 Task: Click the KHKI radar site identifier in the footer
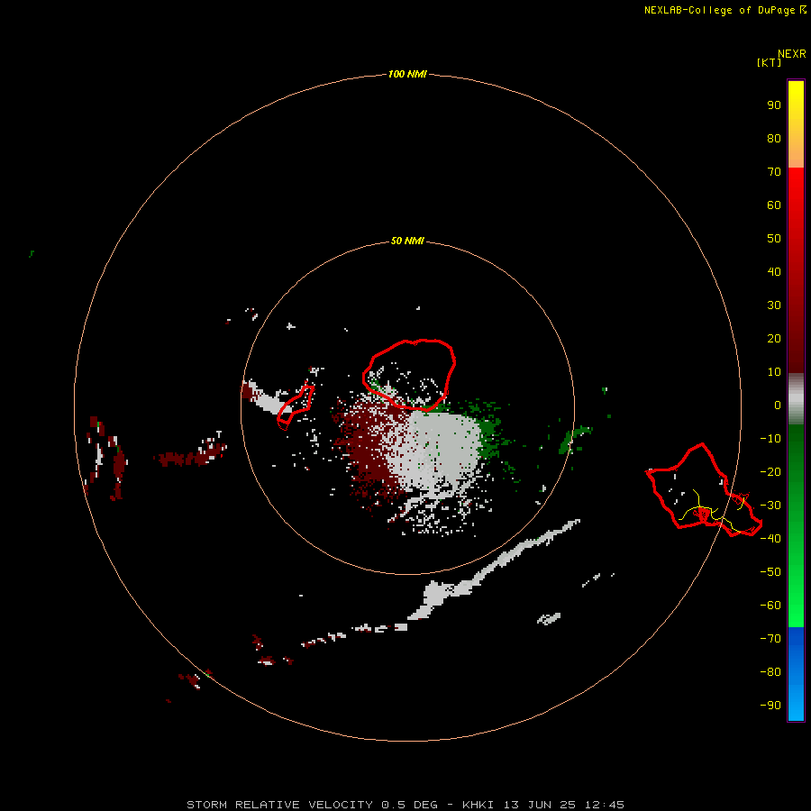point(478,805)
